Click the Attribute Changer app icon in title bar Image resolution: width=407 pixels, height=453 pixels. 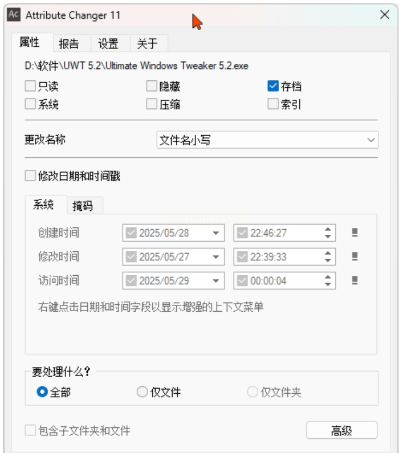14,15
